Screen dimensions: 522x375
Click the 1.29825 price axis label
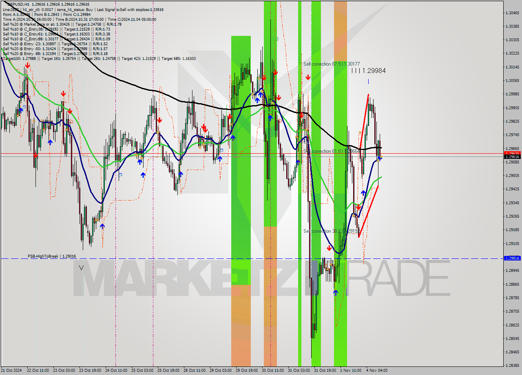(x=512, y=121)
